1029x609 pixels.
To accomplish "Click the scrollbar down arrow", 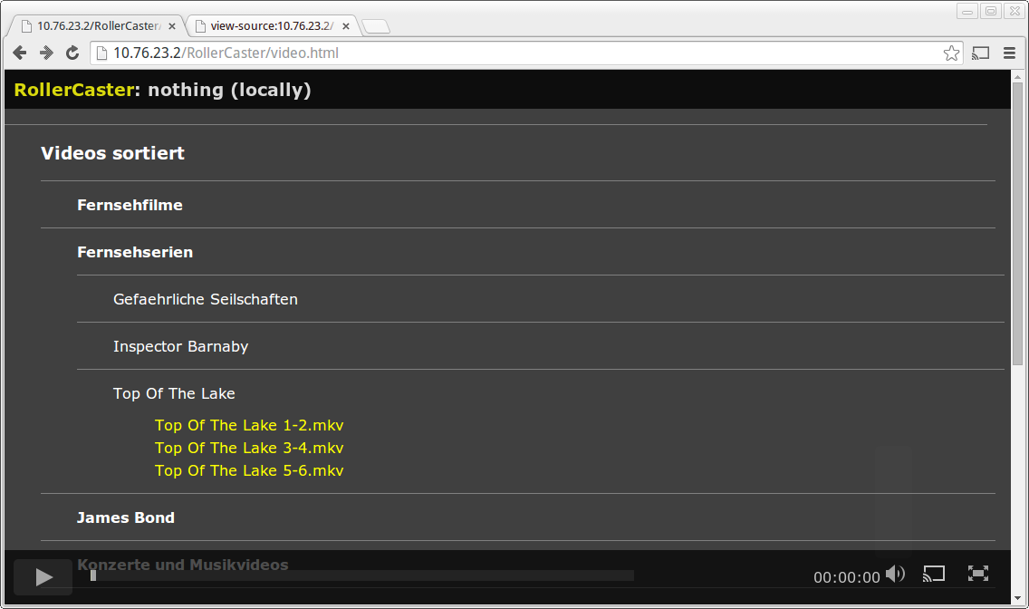I will [1017, 598].
